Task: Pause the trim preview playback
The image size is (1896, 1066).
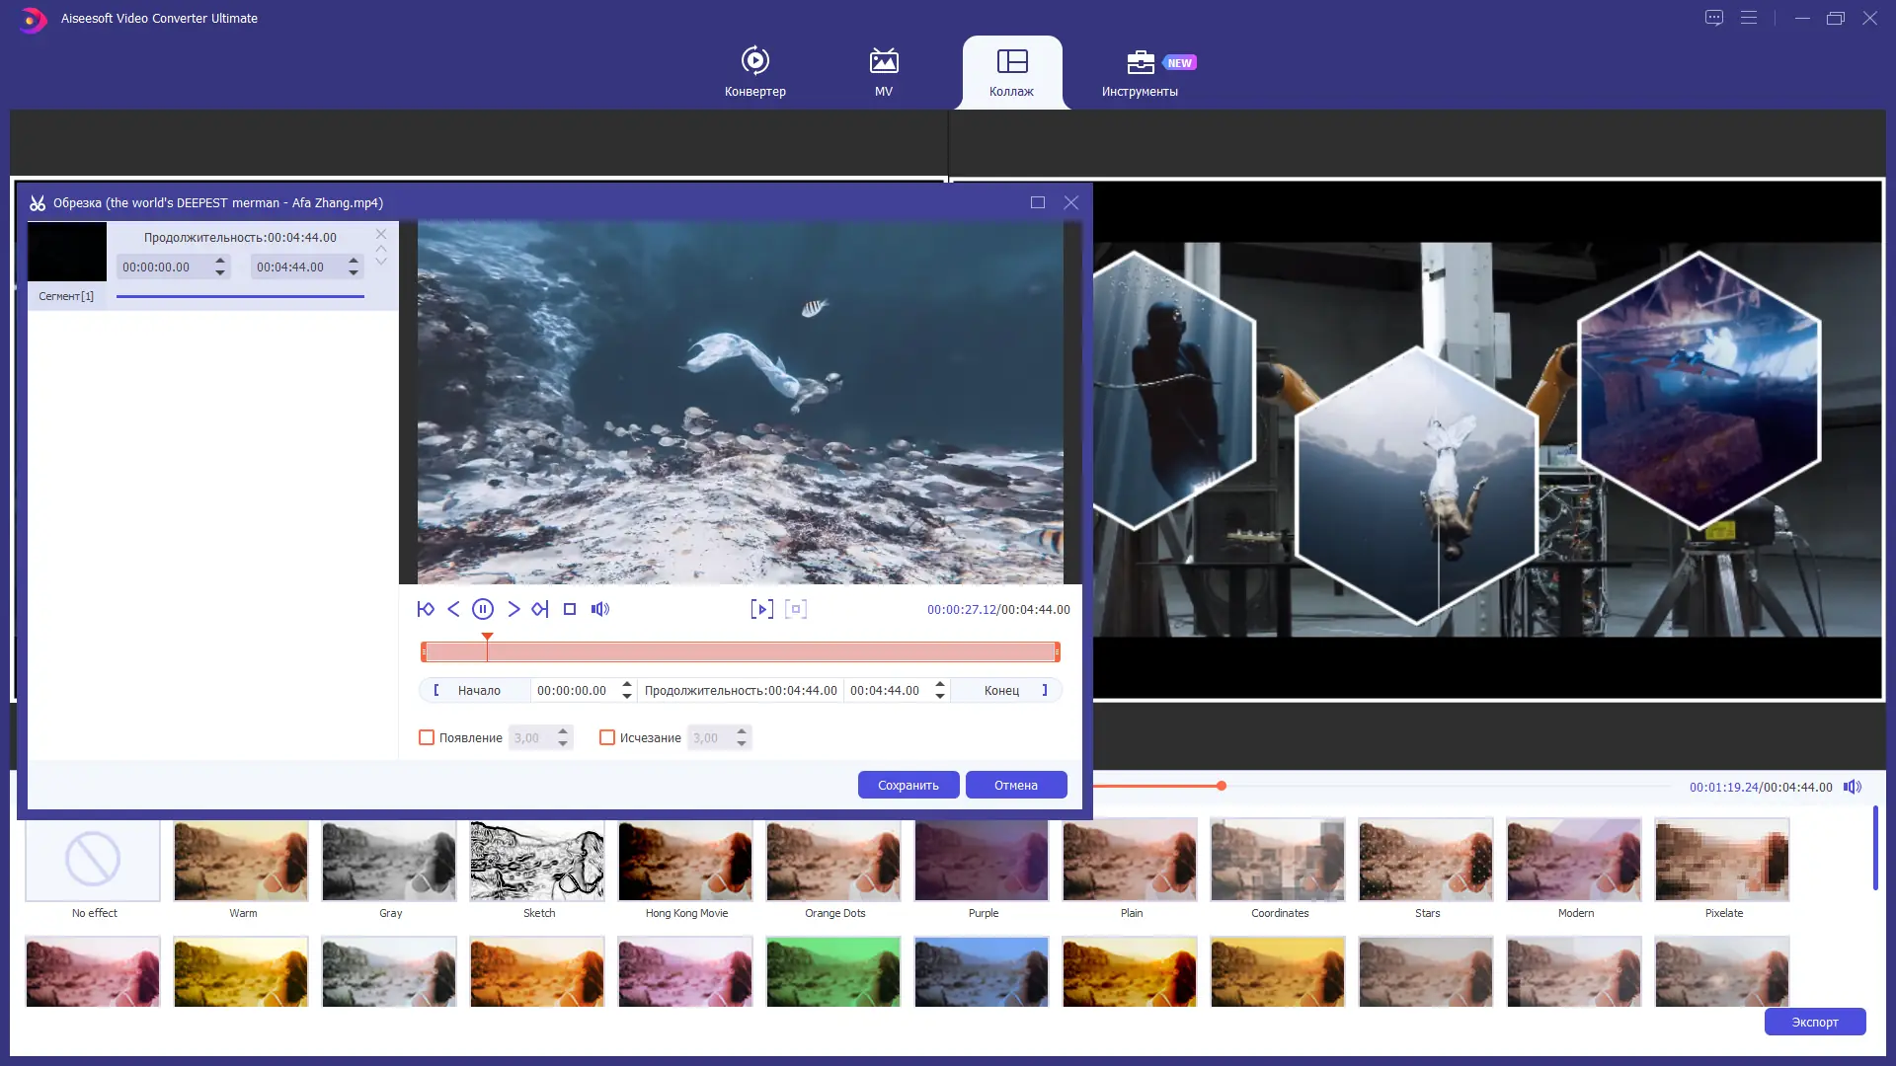Action: 482,609
